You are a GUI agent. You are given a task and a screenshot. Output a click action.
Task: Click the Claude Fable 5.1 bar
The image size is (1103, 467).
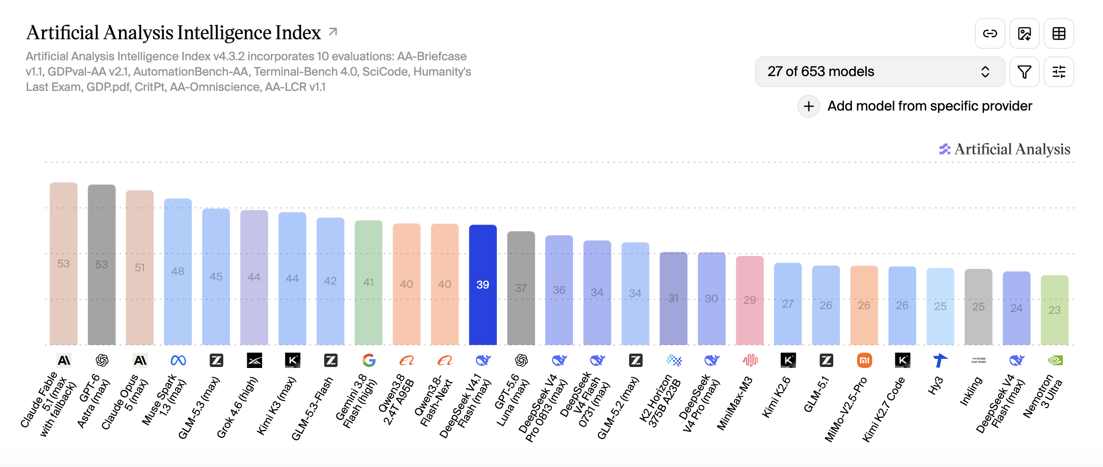tap(64, 264)
